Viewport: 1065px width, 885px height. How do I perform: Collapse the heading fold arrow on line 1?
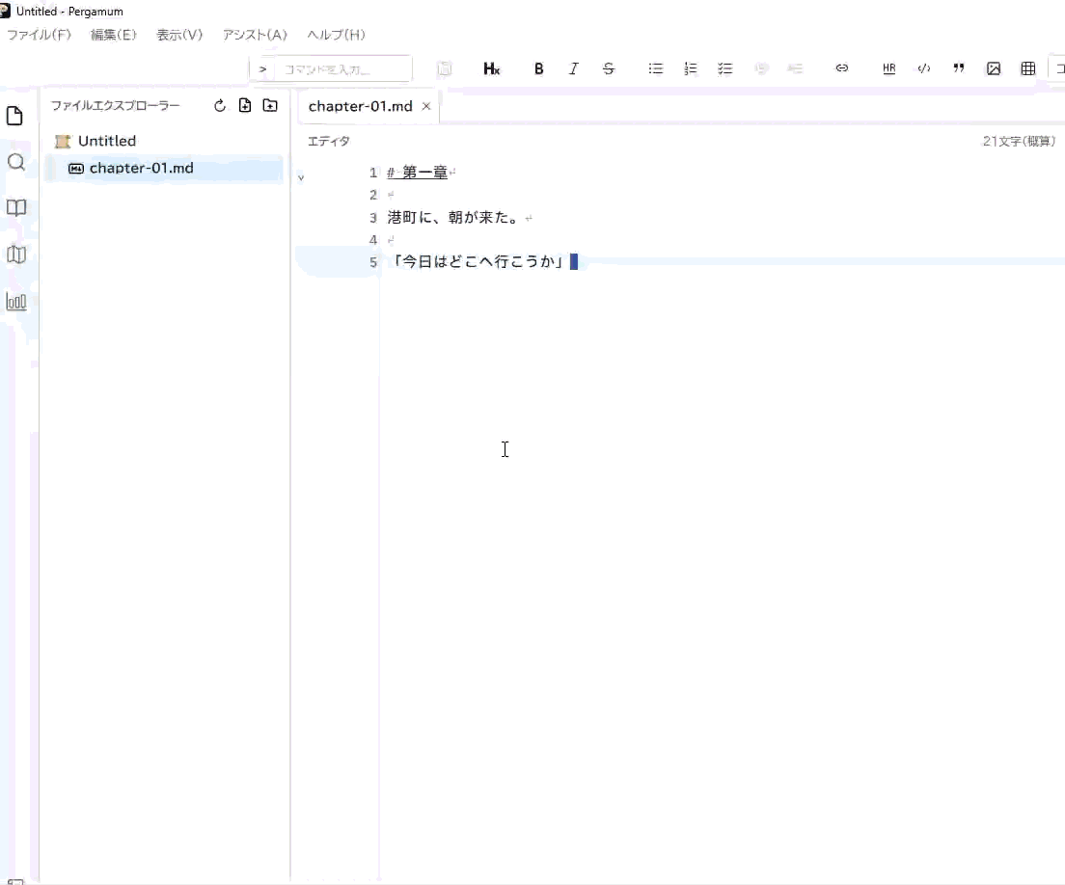point(301,177)
